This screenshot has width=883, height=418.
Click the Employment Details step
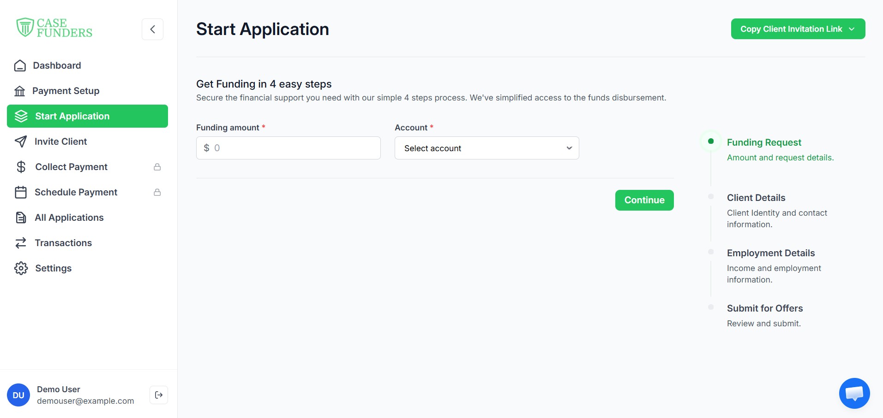tap(771, 253)
